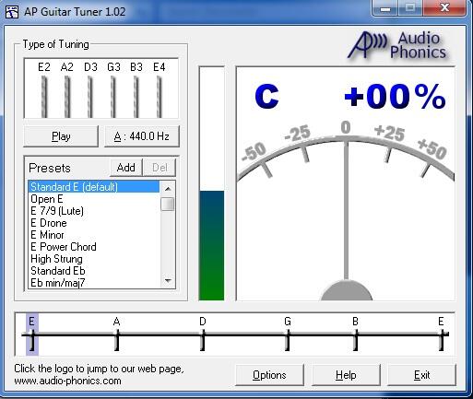Select the E Minor preset

[x=94, y=235]
